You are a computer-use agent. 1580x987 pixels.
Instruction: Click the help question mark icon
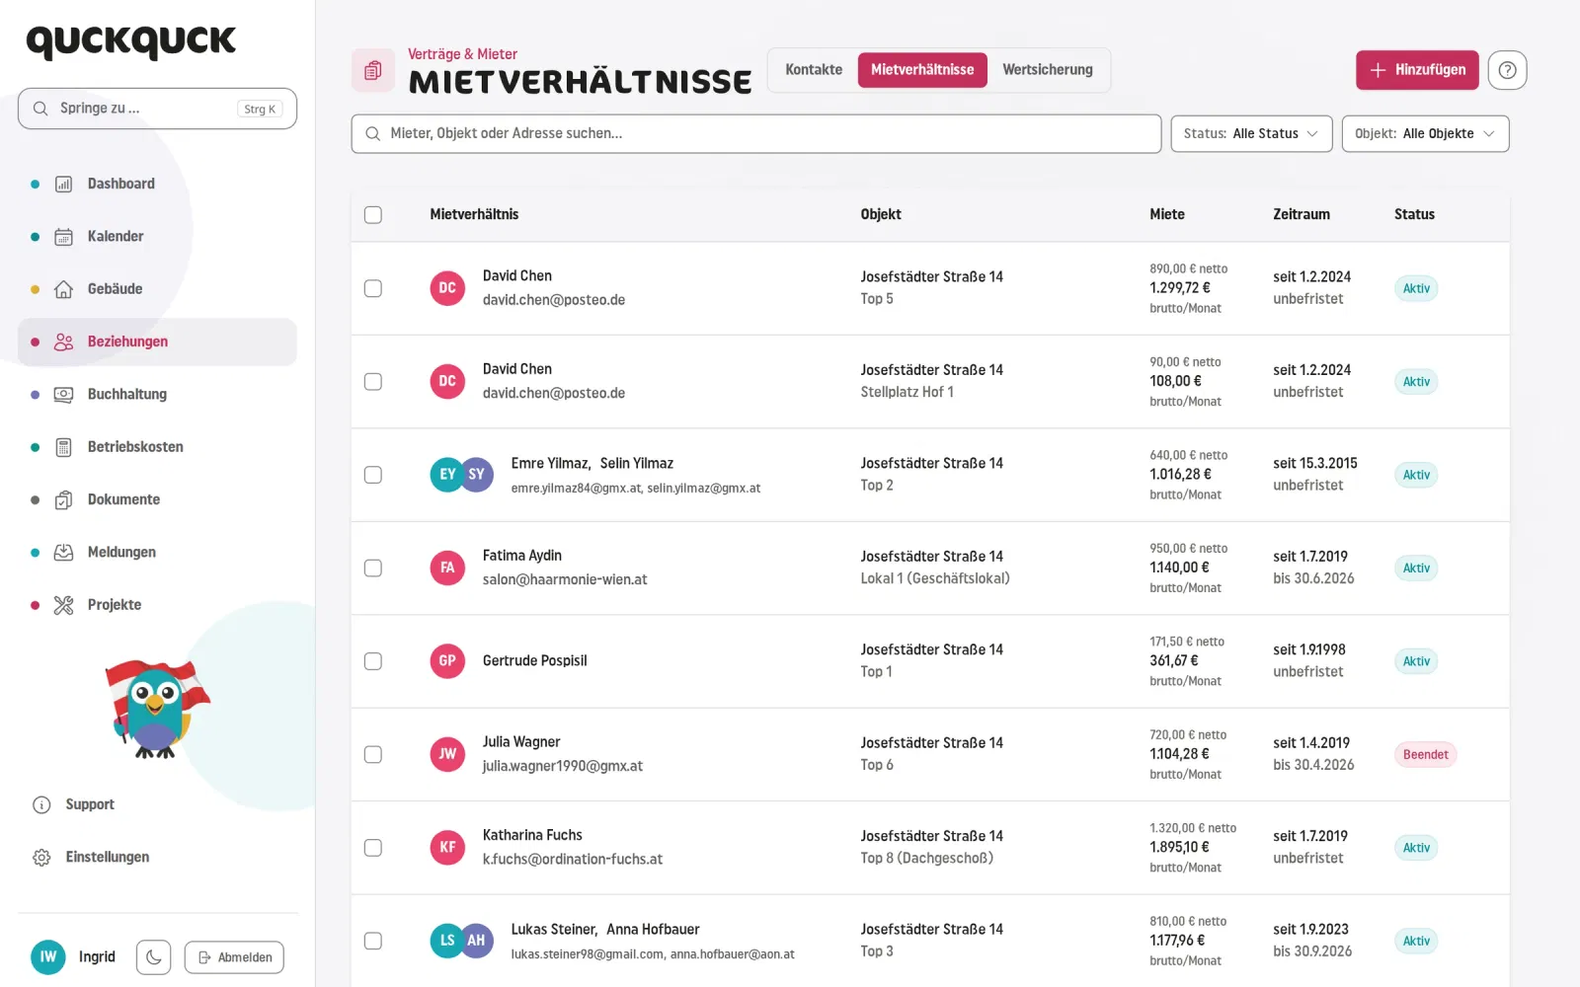click(x=1507, y=70)
